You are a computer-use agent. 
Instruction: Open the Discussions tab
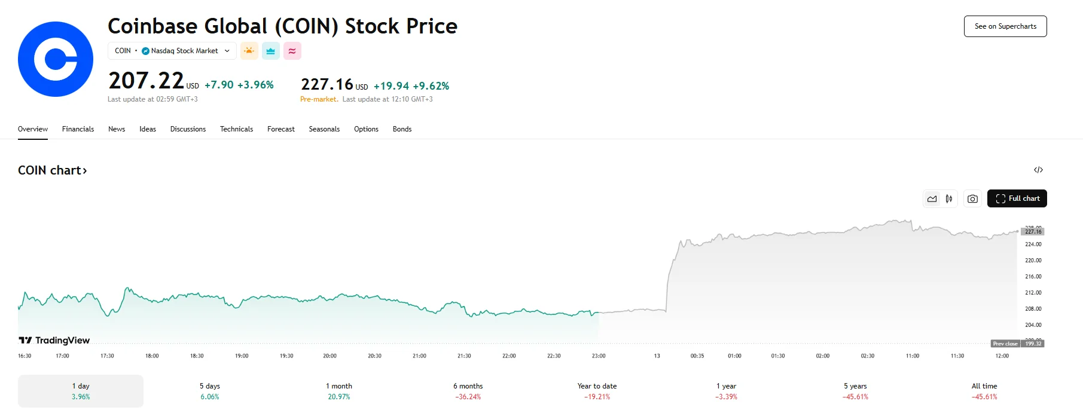tap(188, 129)
